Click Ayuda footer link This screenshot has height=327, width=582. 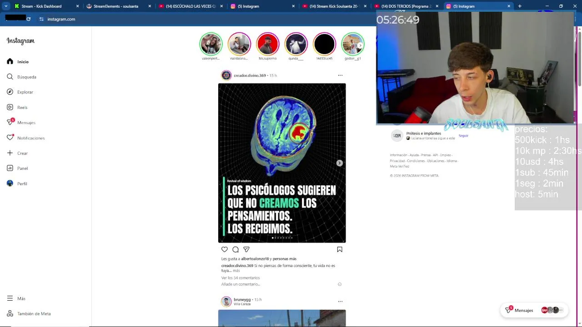pyautogui.click(x=414, y=155)
